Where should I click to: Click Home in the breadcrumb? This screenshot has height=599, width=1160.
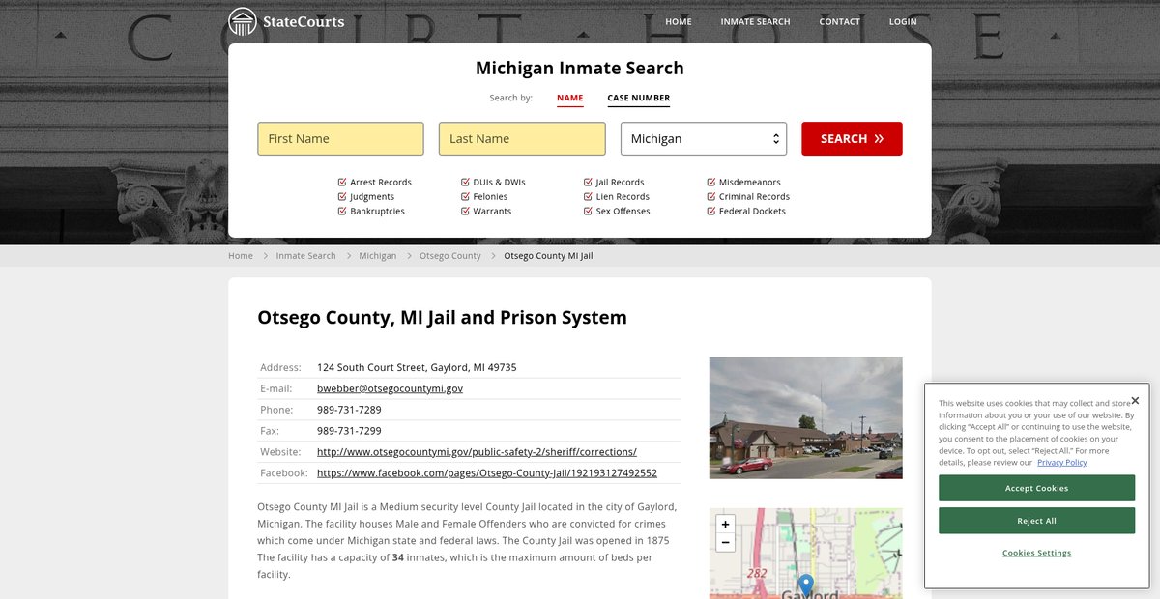[241, 256]
